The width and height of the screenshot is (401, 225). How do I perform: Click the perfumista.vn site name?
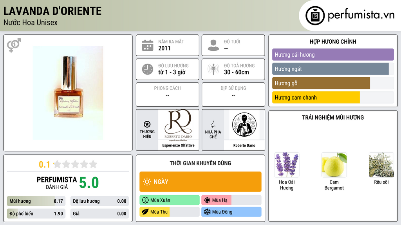[361, 15]
